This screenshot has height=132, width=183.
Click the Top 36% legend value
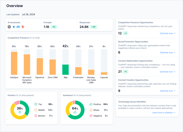pyautogui.click(x=50, y=104)
